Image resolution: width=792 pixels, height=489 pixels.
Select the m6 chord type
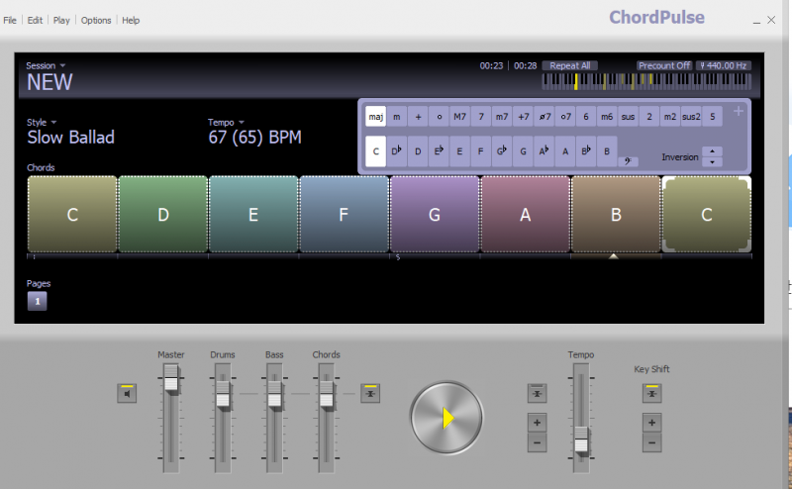[x=607, y=117]
